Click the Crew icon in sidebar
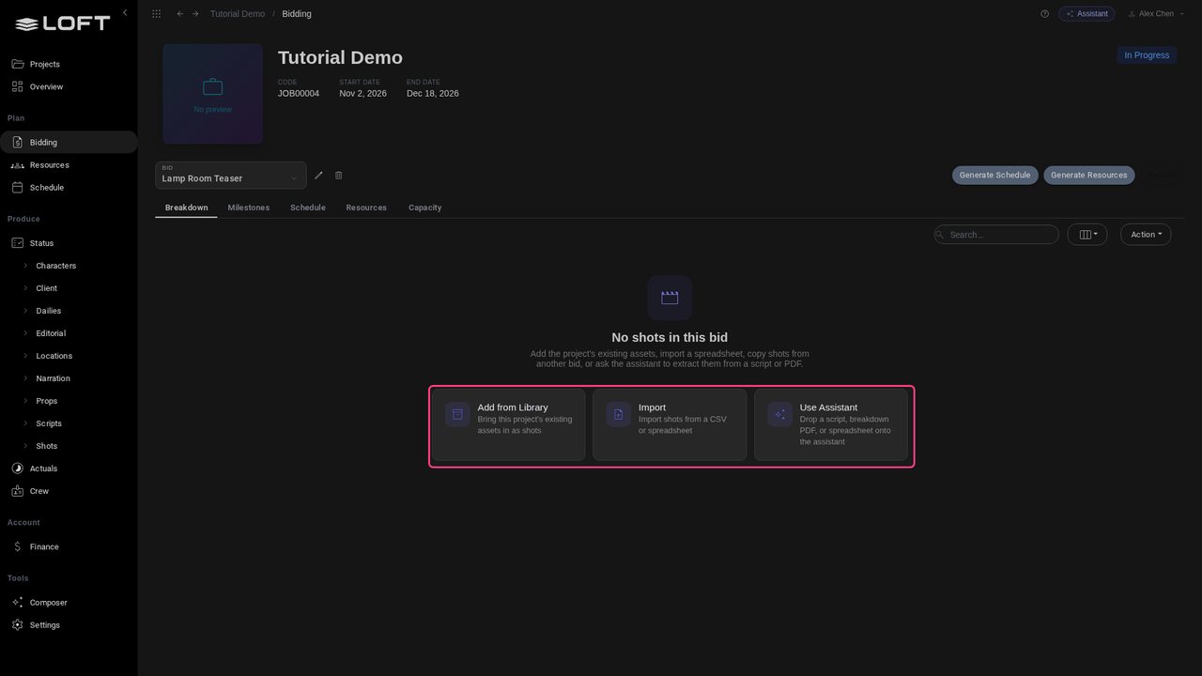 click(17, 491)
